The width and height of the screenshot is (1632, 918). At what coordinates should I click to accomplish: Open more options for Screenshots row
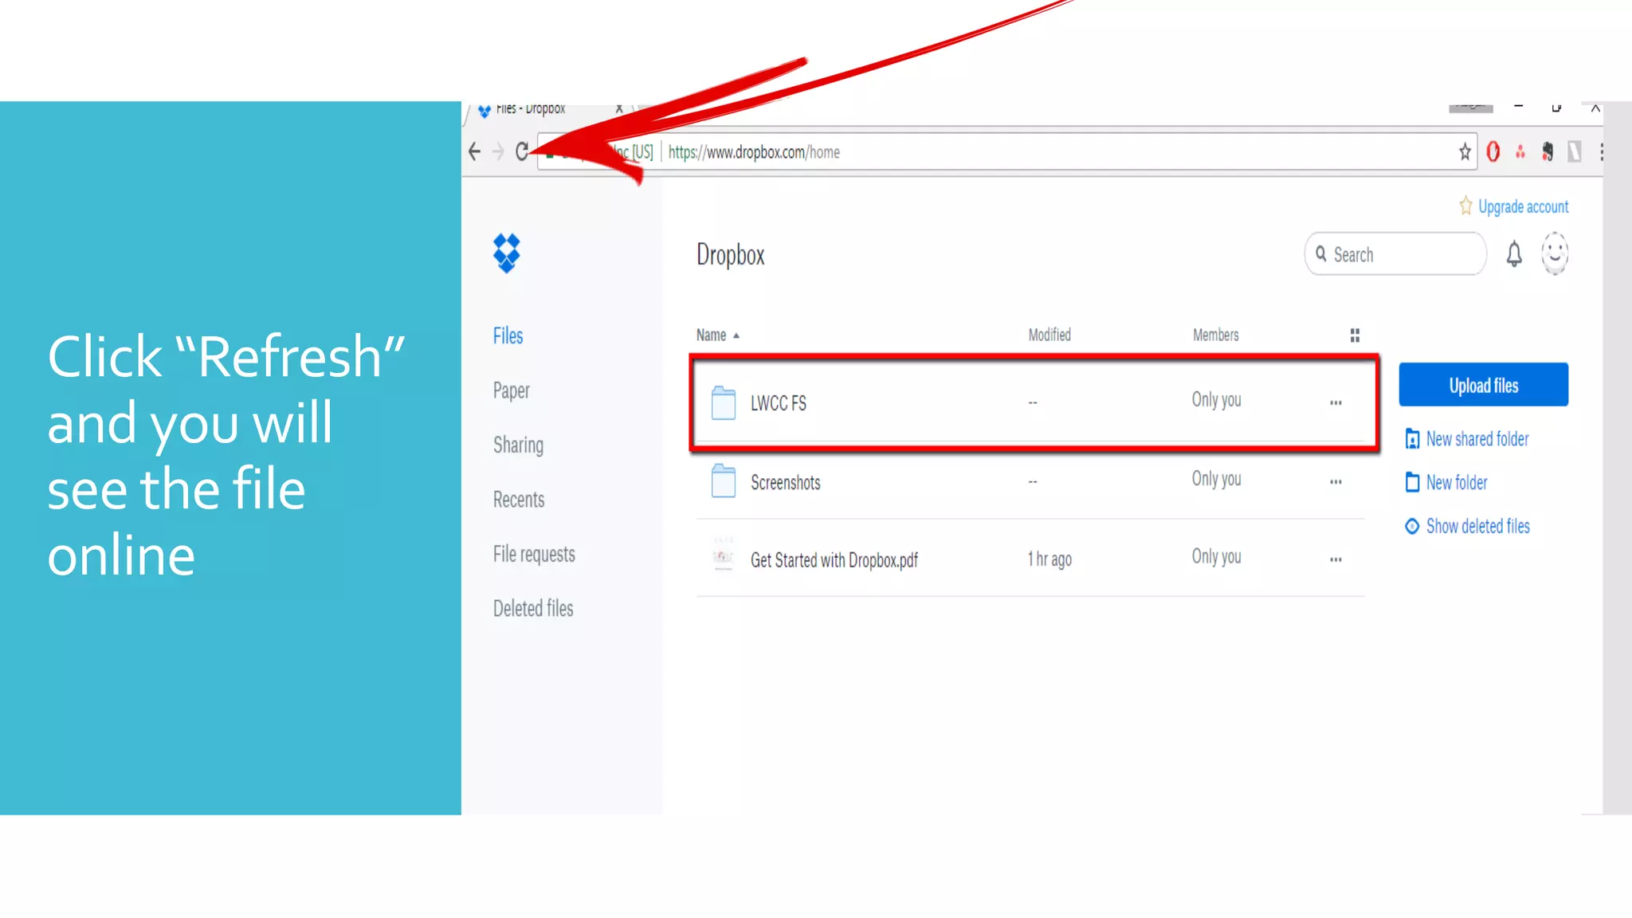pos(1336,482)
